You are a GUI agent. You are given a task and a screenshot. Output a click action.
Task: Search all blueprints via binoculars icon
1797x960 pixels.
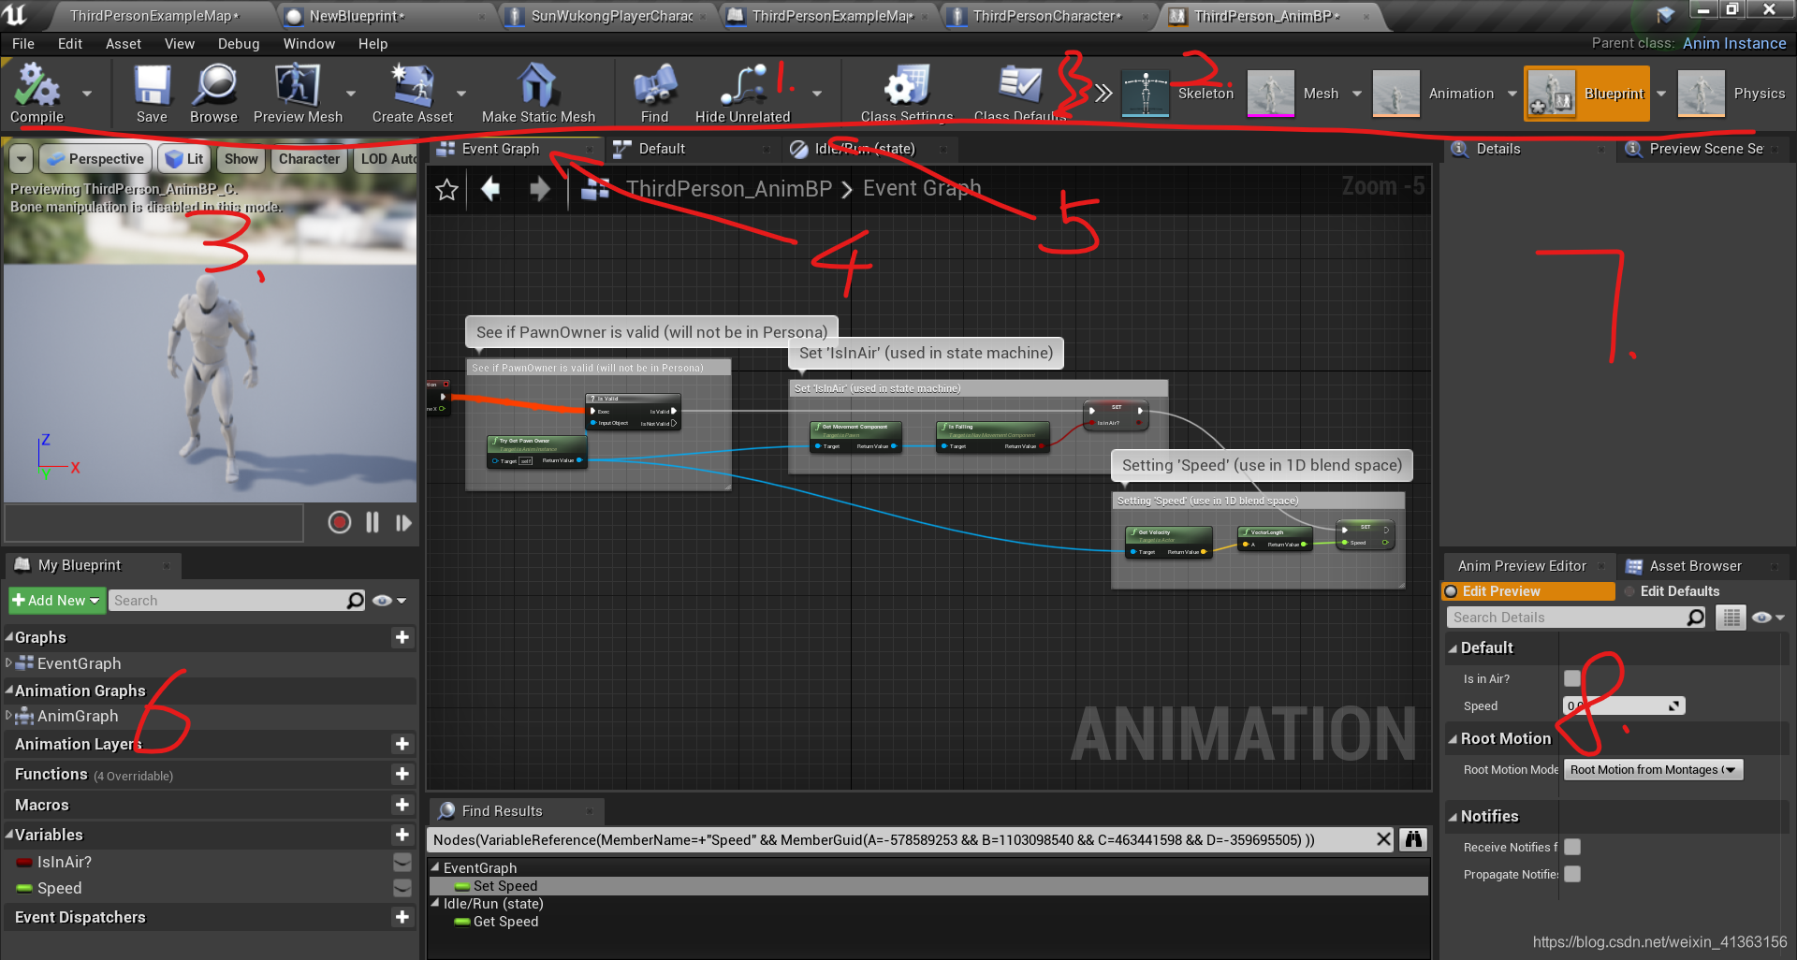pyautogui.click(x=1413, y=839)
